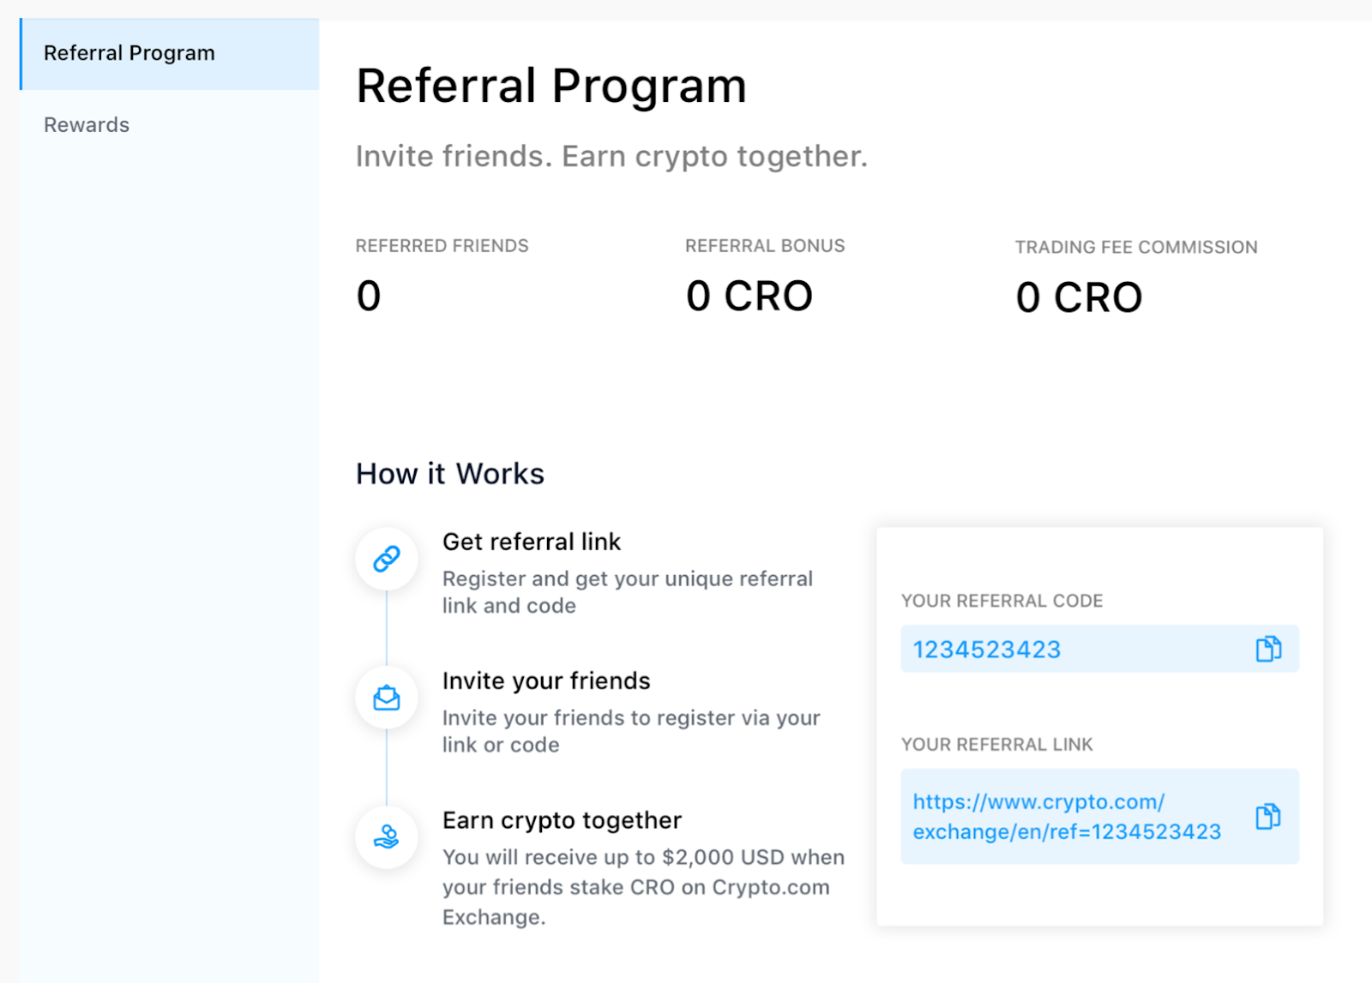The image size is (1372, 983).
Task: Open the crypto.com referral link URL
Action: pyautogui.click(x=1067, y=817)
